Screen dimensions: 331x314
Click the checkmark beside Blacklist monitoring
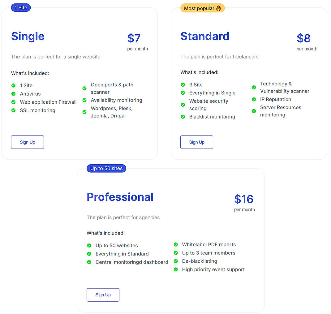tap(183, 117)
